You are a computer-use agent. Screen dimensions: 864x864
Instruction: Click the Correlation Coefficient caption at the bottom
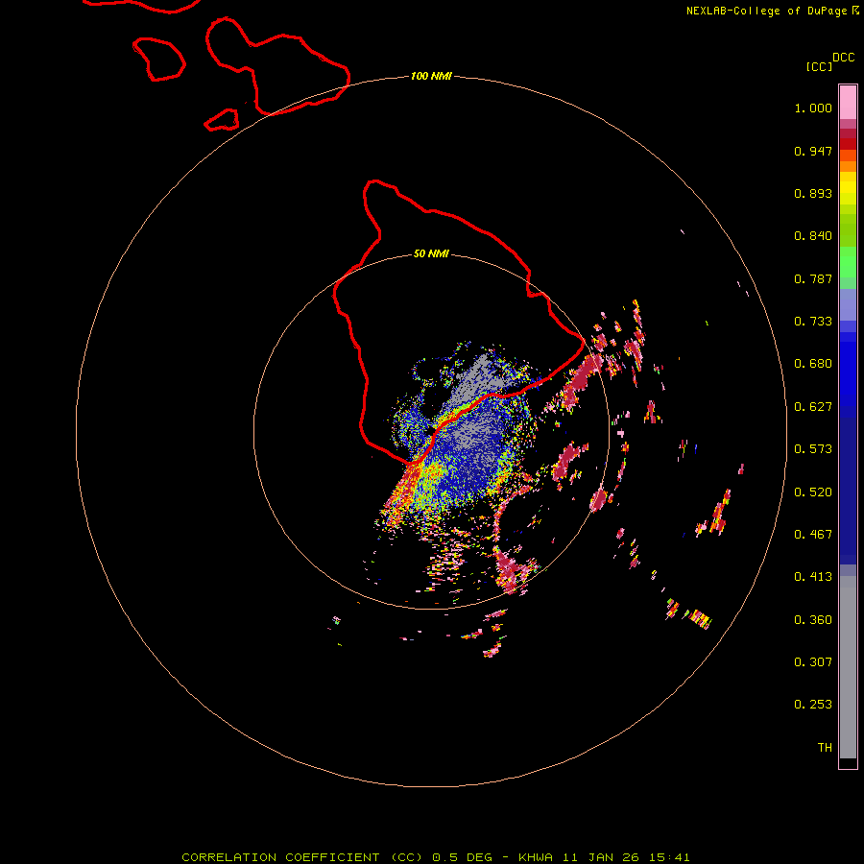(x=435, y=857)
